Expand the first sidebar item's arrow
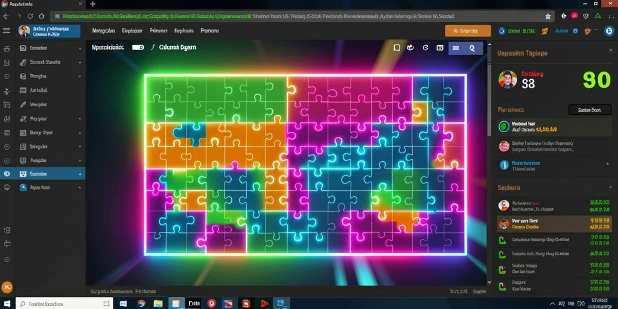Image resolution: width=618 pixels, height=309 pixels. click(x=80, y=48)
